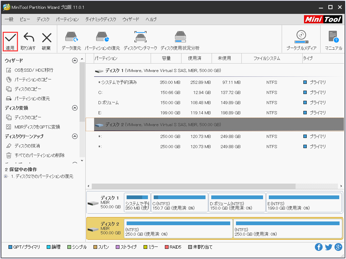The image size is (346, 259).
Task: Select ディスク 1 header row in list
Action: tap(219, 71)
